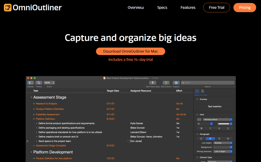Collapse the Font inspector section

pos(197,115)
